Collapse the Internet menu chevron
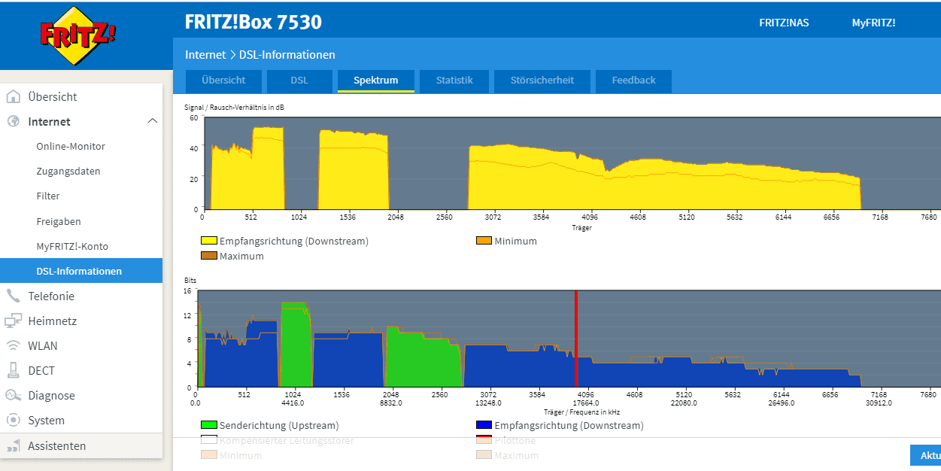941x471 pixels. [x=152, y=121]
